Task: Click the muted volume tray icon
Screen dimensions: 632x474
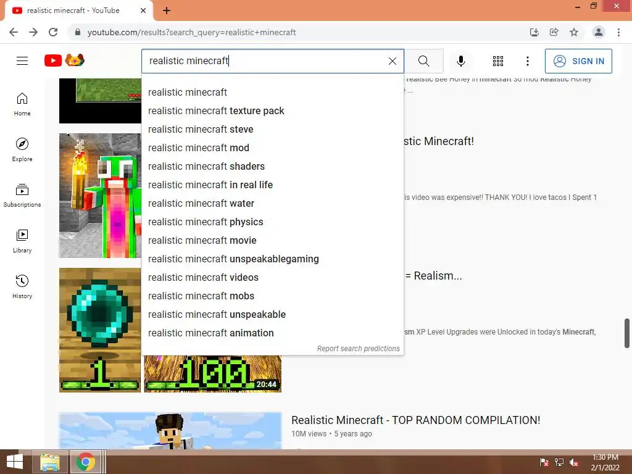Action: coord(574,462)
